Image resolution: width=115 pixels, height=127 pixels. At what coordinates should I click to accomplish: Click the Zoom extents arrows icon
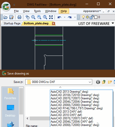[51, 17]
